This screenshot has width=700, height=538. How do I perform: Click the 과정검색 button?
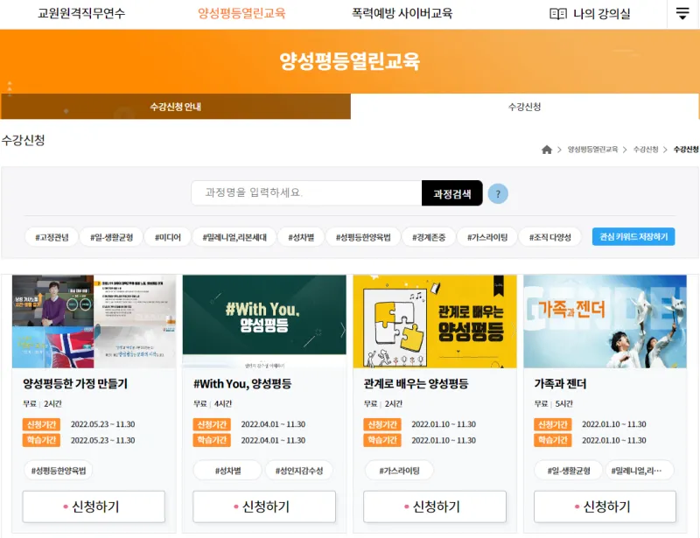pos(451,193)
